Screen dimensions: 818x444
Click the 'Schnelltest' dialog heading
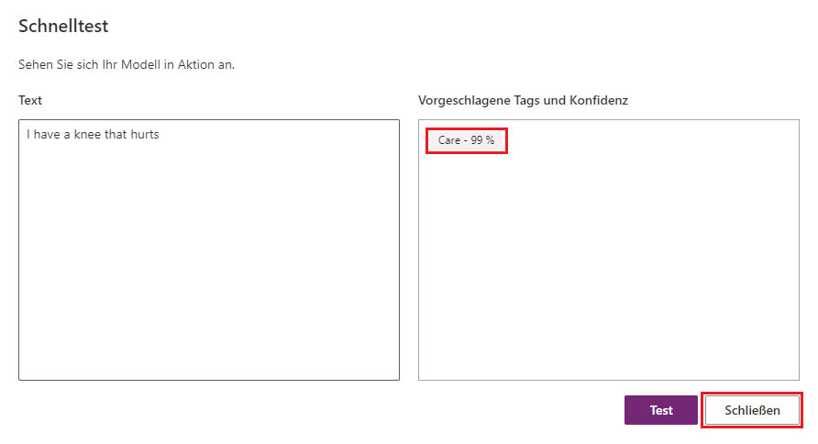(x=63, y=27)
